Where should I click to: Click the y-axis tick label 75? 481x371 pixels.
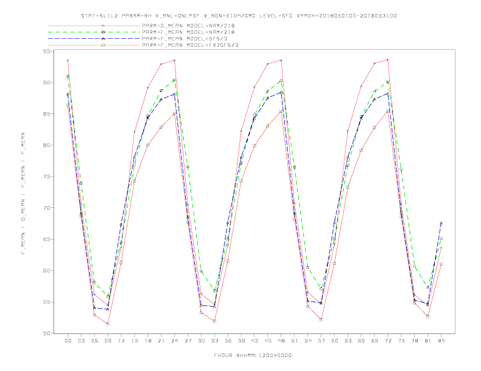[x=46, y=176]
